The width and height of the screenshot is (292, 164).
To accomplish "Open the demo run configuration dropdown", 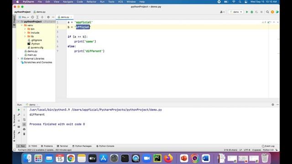I will click(236, 12).
